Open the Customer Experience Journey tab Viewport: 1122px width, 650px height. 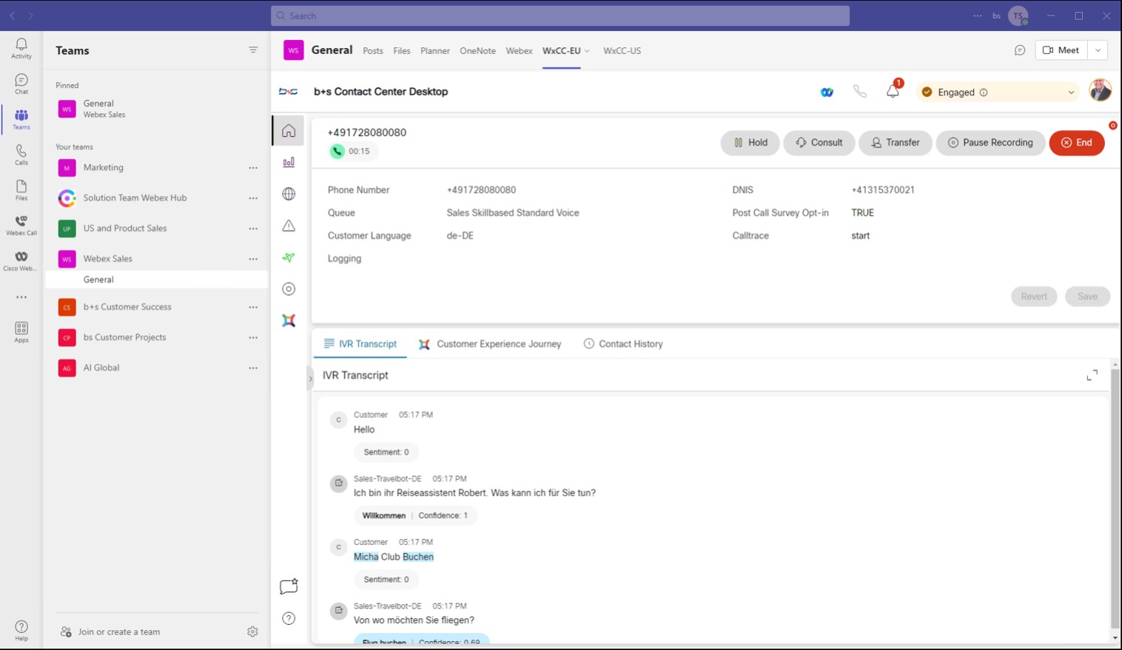tap(490, 344)
